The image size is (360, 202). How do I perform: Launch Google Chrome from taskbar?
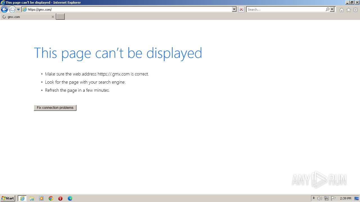[51, 198]
